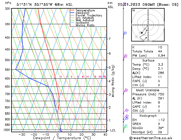Screen dimensions: 181x140
Task: Click the hodograph wind trace plot
Action: point(148,25)
